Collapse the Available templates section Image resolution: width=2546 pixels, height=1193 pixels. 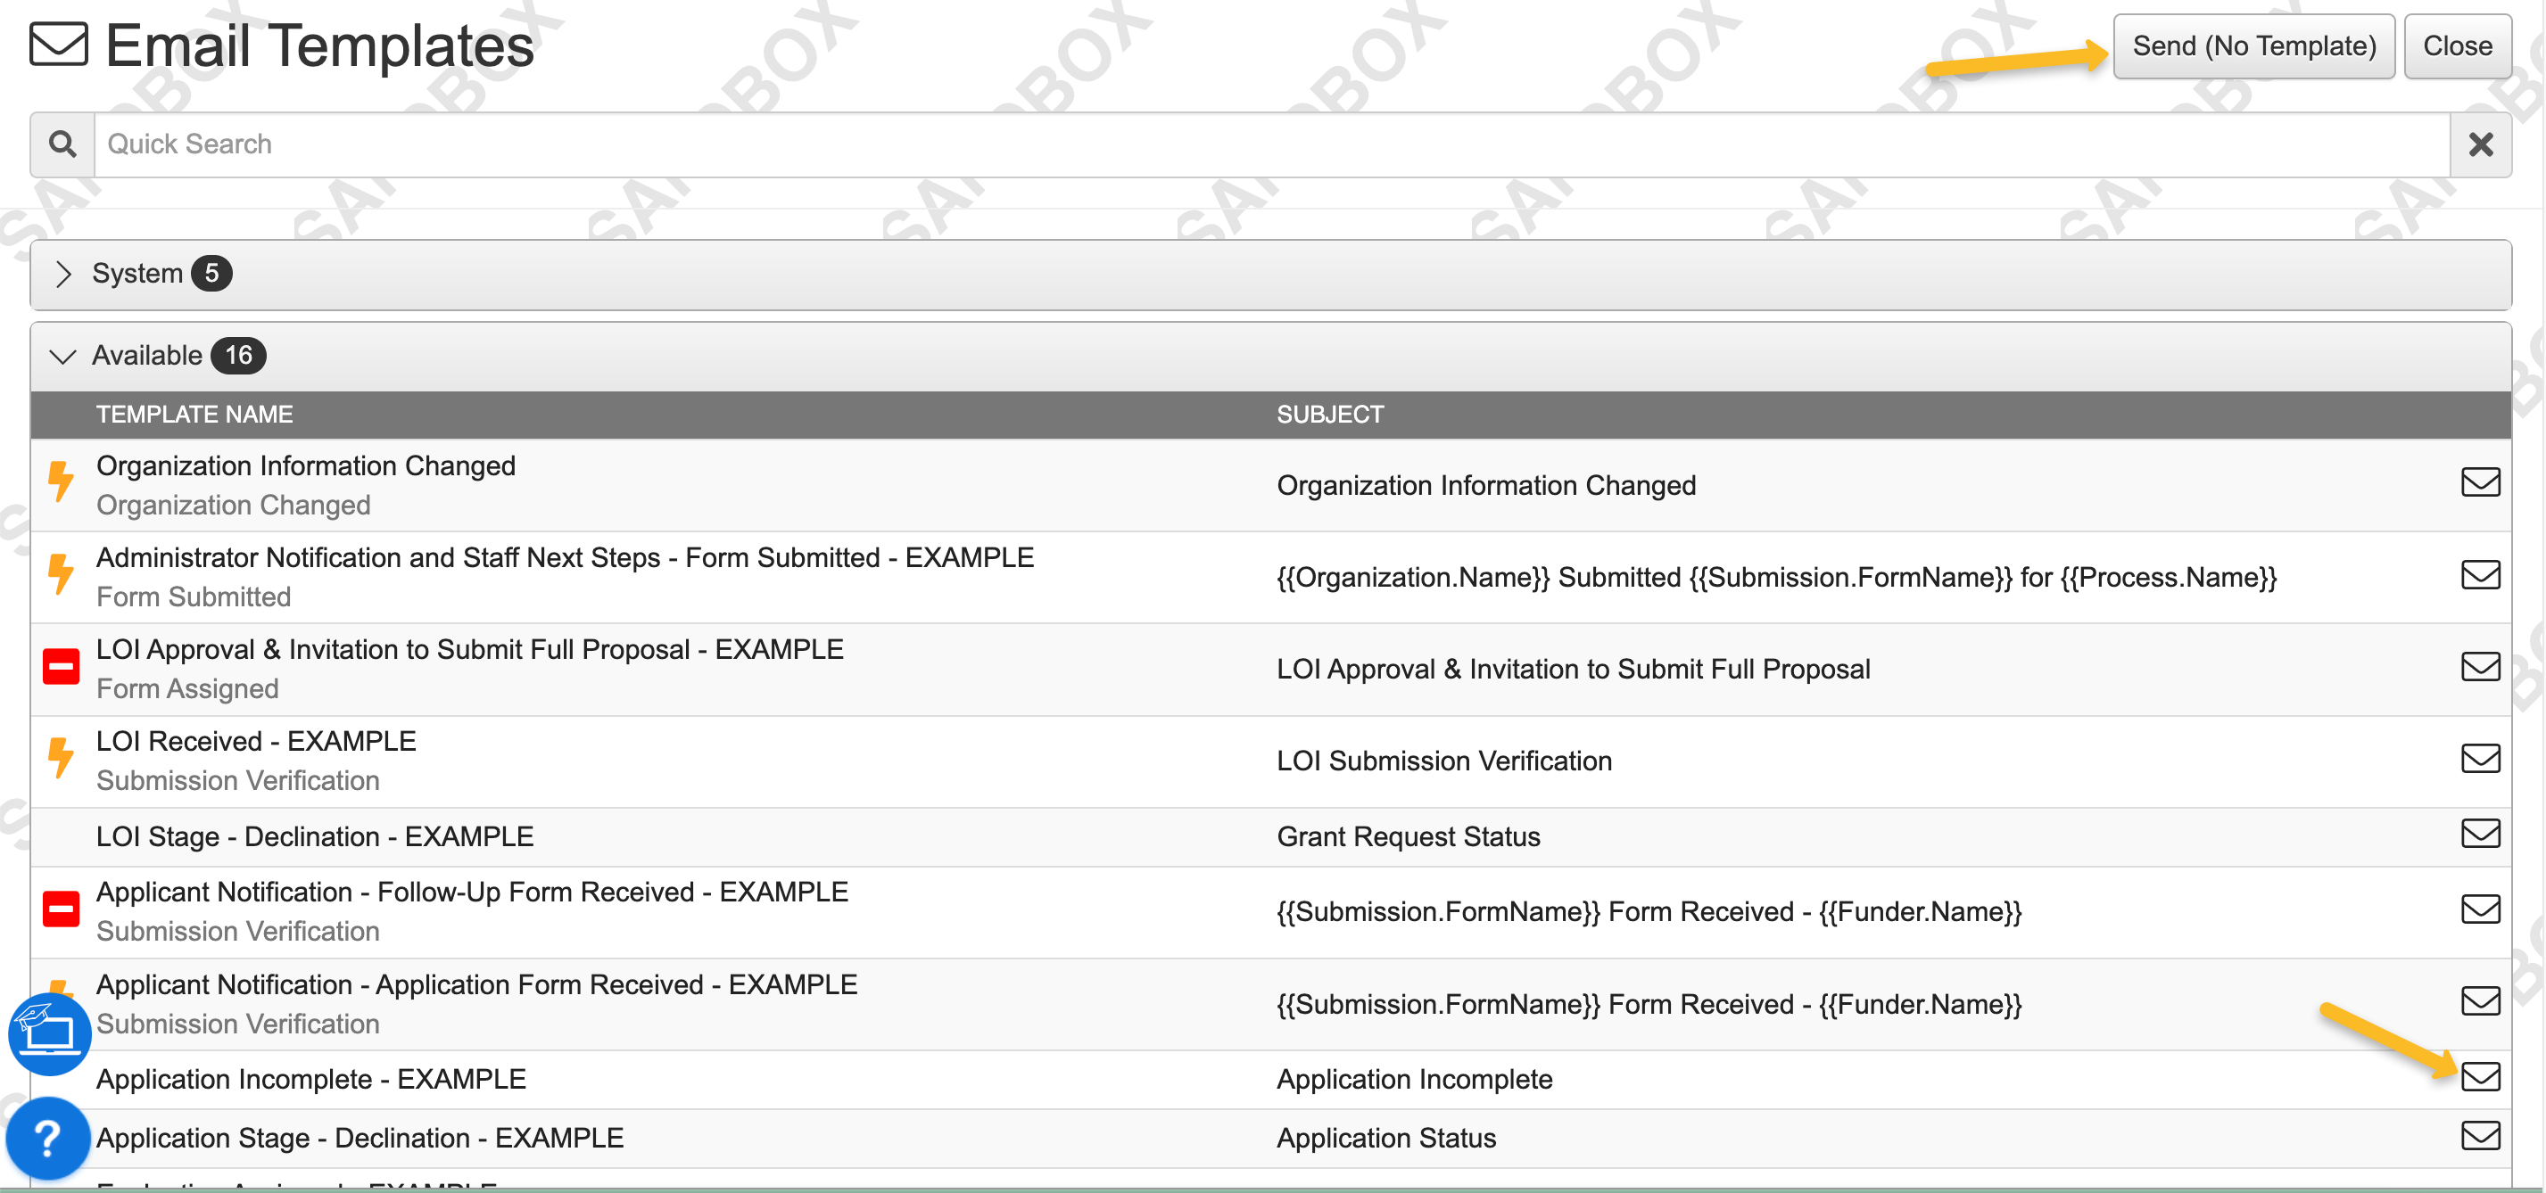click(x=65, y=357)
